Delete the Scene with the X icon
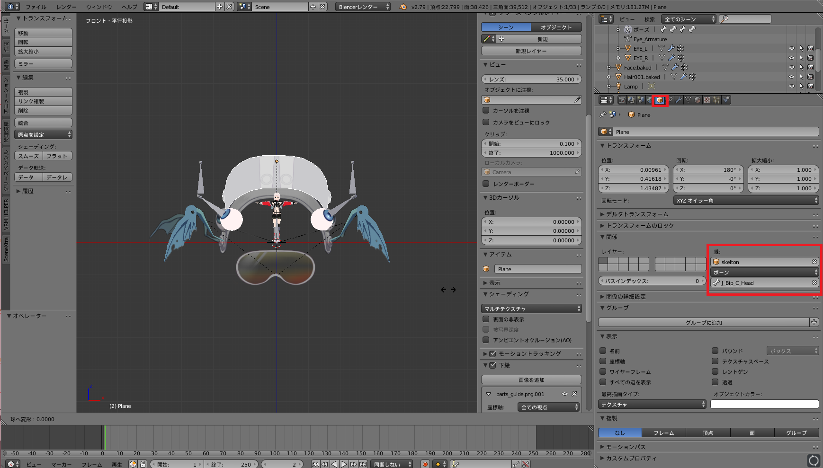This screenshot has height=468, width=823. pos(322,7)
